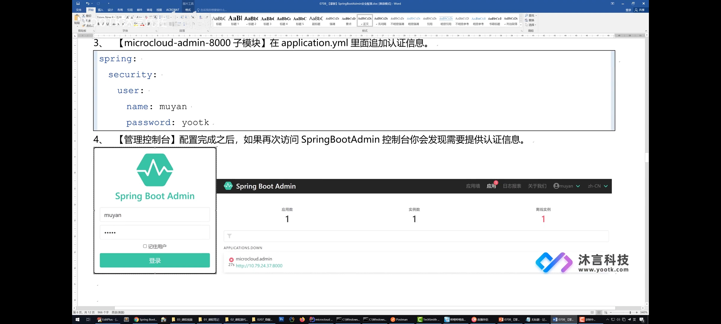Toggle Underline formatting
The height and width of the screenshot is (324, 721).
tap(108, 24)
